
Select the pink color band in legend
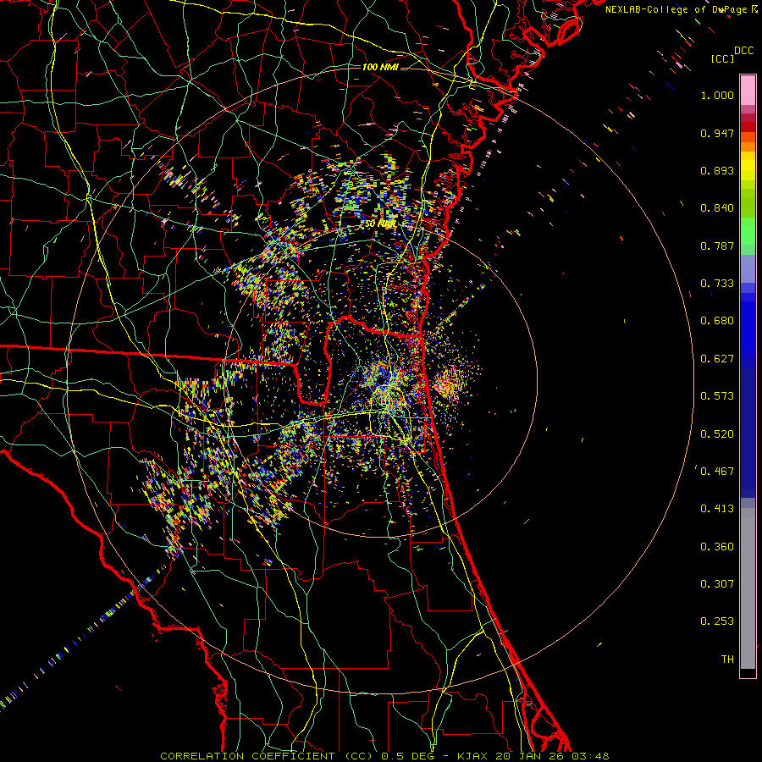[748, 91]
